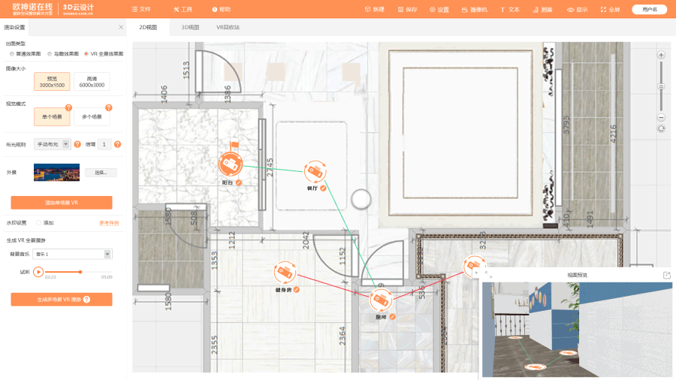
Task: Play the background music preview
Action: (38, 272)
